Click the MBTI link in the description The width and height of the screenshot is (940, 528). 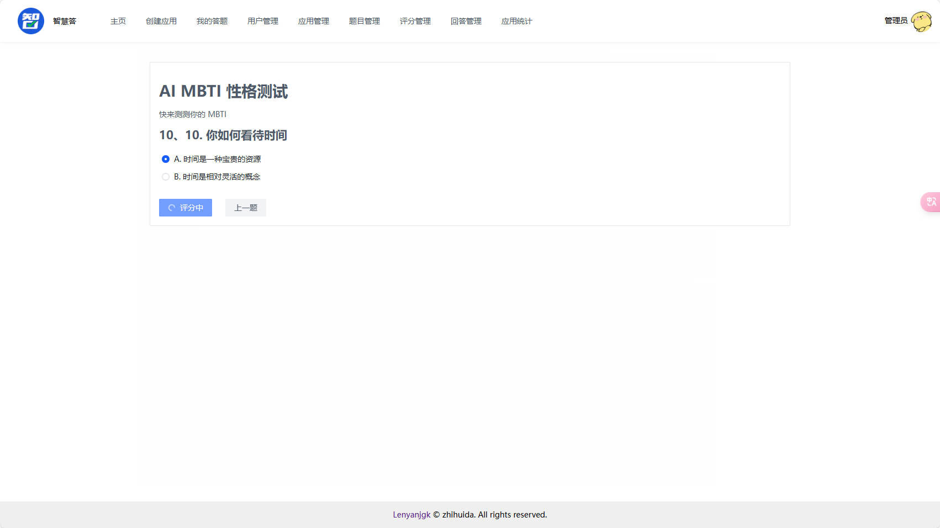click(x=217, y=114)
